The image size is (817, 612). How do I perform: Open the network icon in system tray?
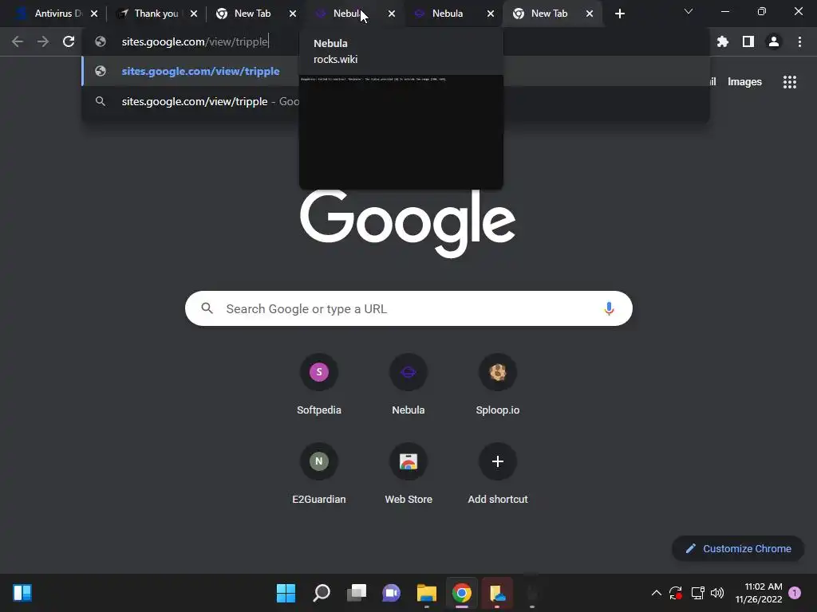pyautogui.click(x=697, y=593)
